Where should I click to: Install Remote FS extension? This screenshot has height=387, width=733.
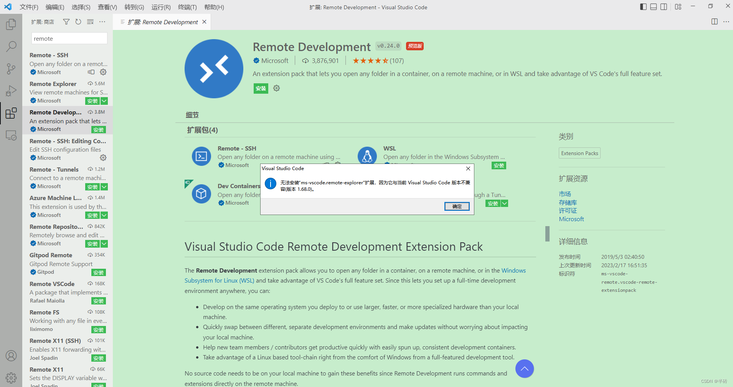pyautogui.click(x=99, y=330)
